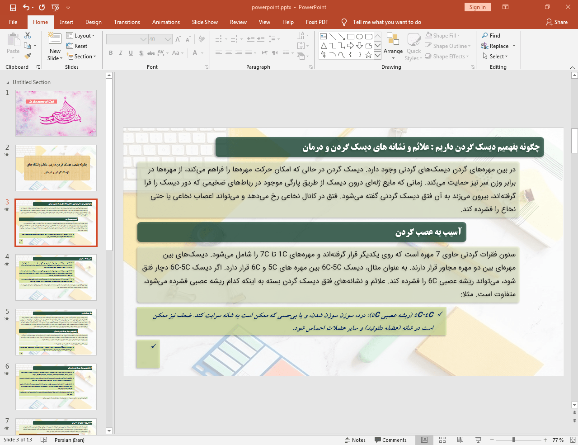Viewport: 578px width, 445px height.
Task: Switch to the Slide Show tab
Action: point(205,22)
